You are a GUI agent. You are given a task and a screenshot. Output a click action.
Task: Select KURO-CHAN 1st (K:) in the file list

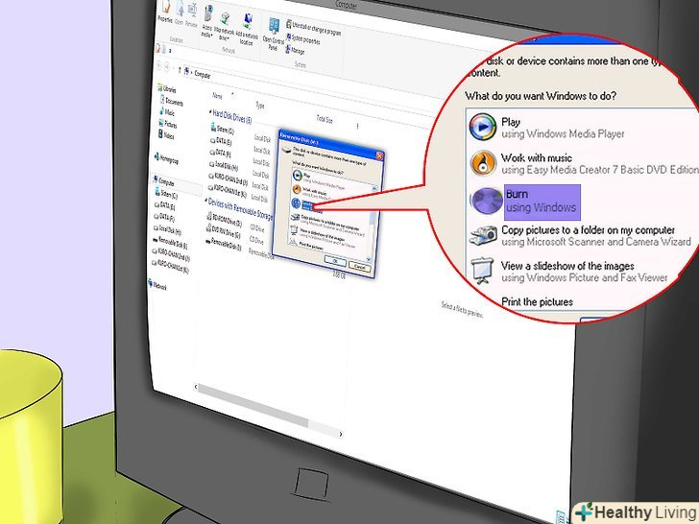point(228,191)
